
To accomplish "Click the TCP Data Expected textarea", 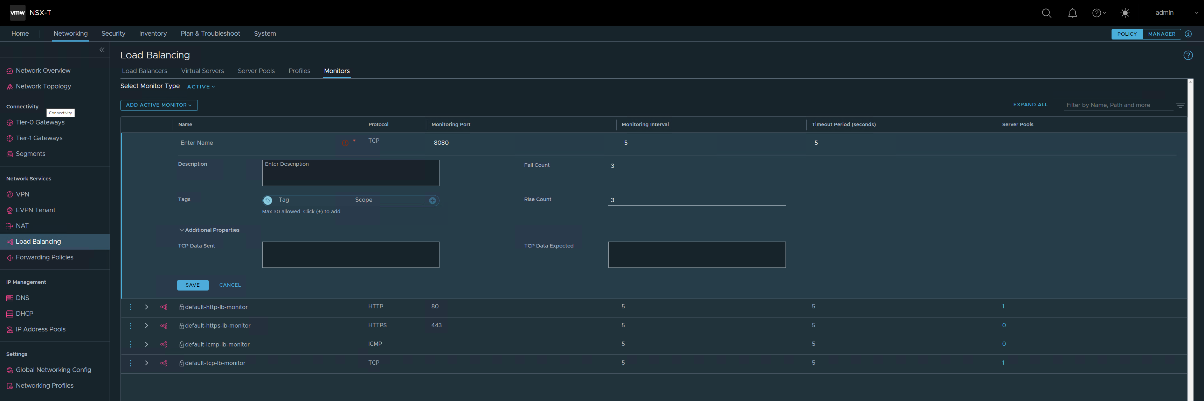I will click(x=697, y=255).
